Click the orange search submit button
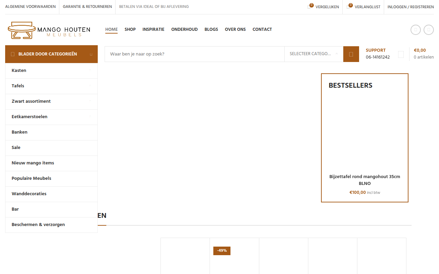This screenshot has height=274, width=439. (351, 54)
